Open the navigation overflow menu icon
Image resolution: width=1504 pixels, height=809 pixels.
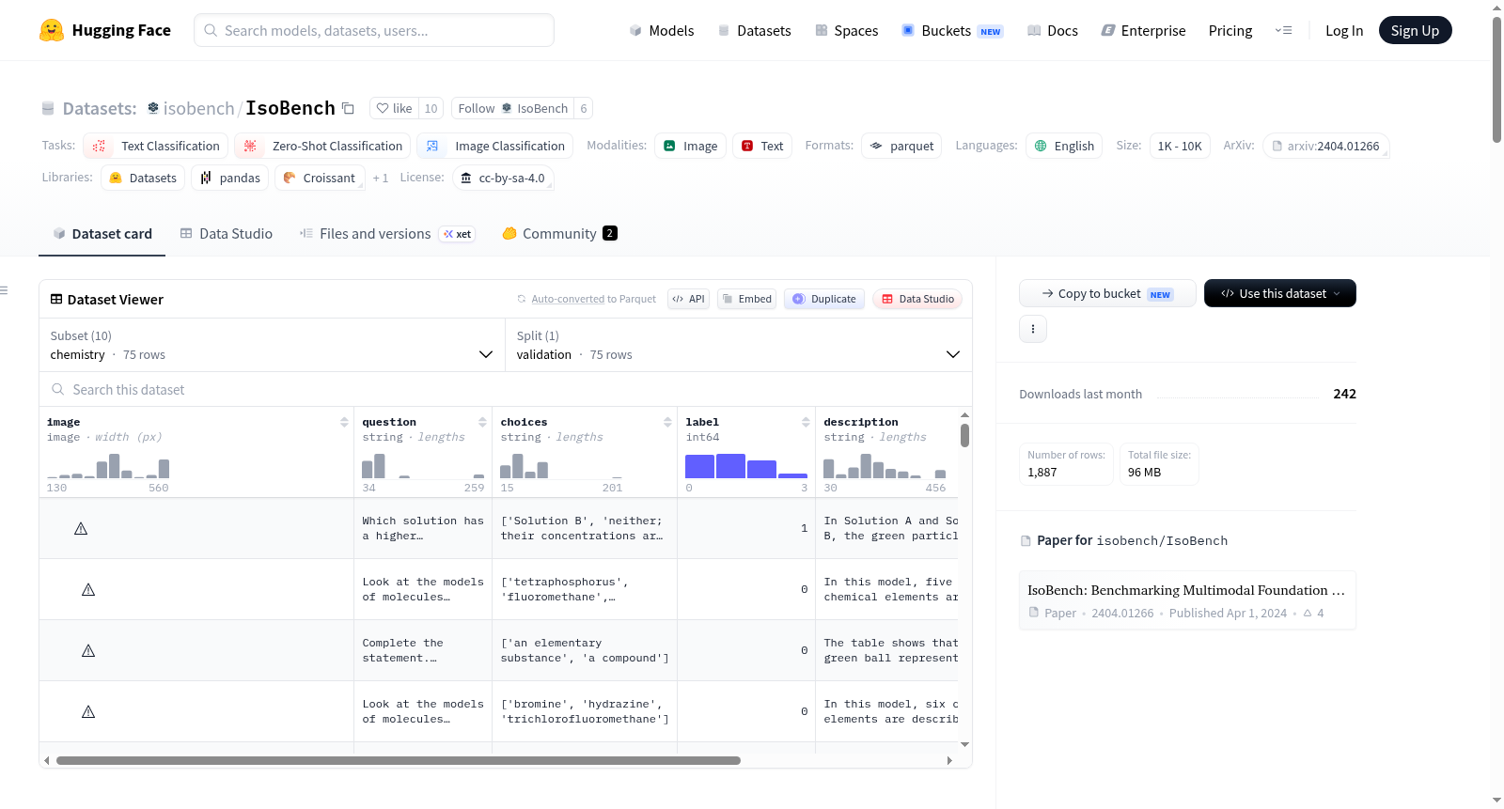(x=1283, y=30)
